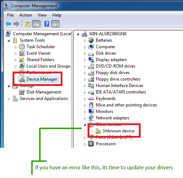Click the Display adapters device icon
183x178 pixels.
(x=91, y=60)
